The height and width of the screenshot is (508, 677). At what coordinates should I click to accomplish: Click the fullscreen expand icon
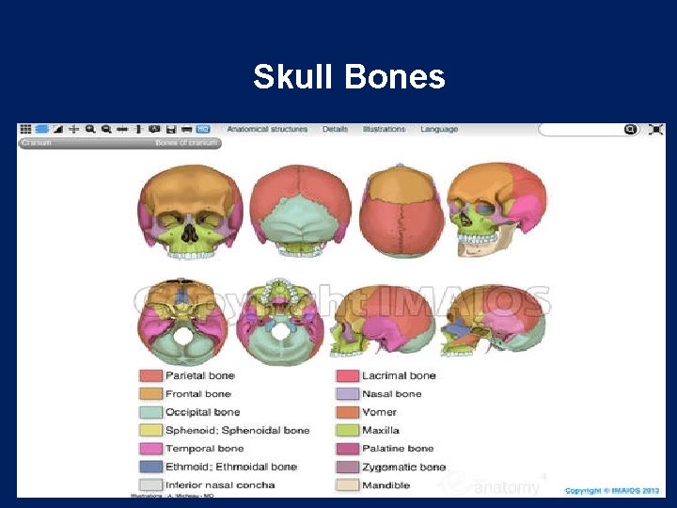pos(655,129)
